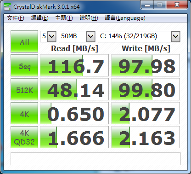Open the 文件(F) menu

coord(16,18)
